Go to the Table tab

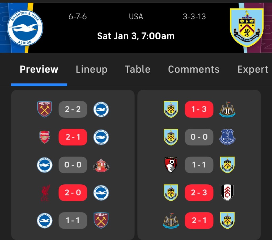point(138,69)
